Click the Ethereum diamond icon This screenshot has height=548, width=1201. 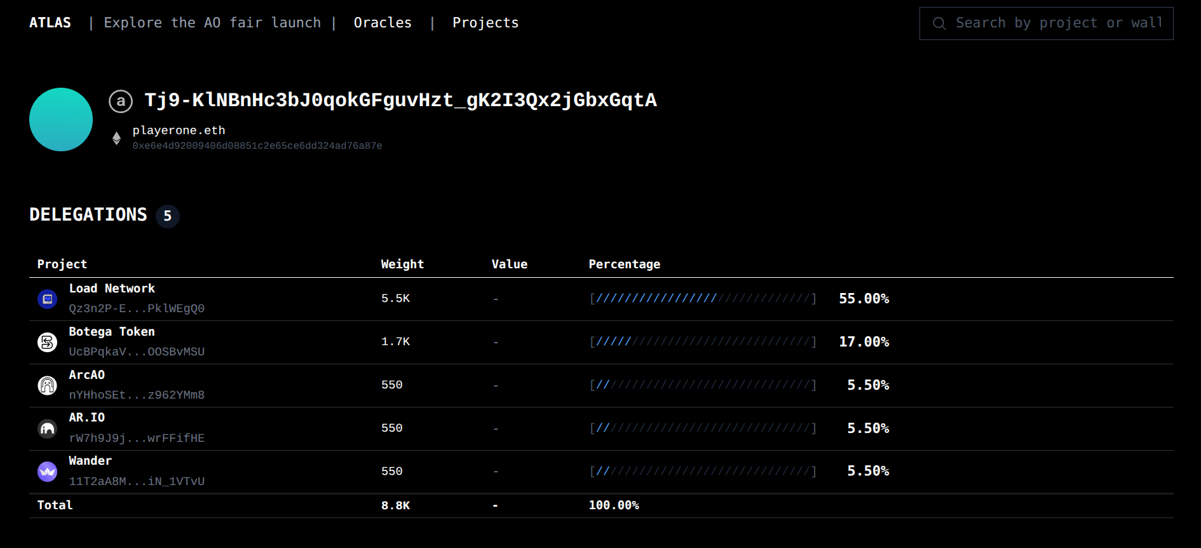click(116, 138)
